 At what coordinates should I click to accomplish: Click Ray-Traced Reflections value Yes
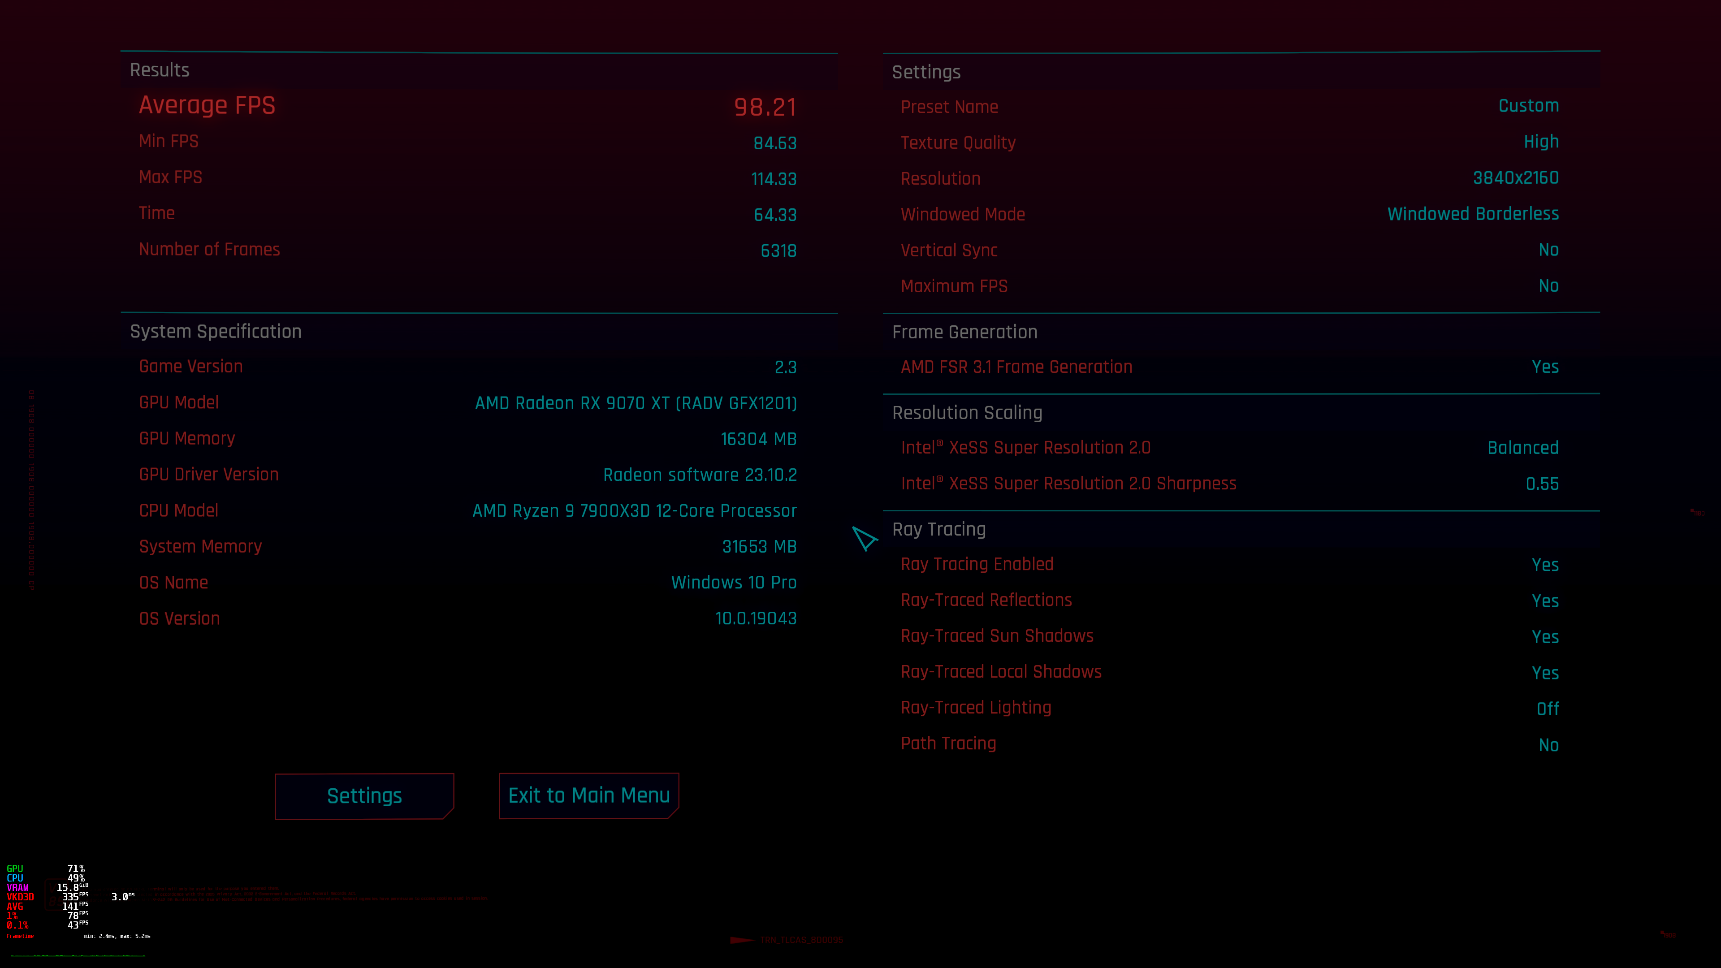click(x=1545, y=601)
